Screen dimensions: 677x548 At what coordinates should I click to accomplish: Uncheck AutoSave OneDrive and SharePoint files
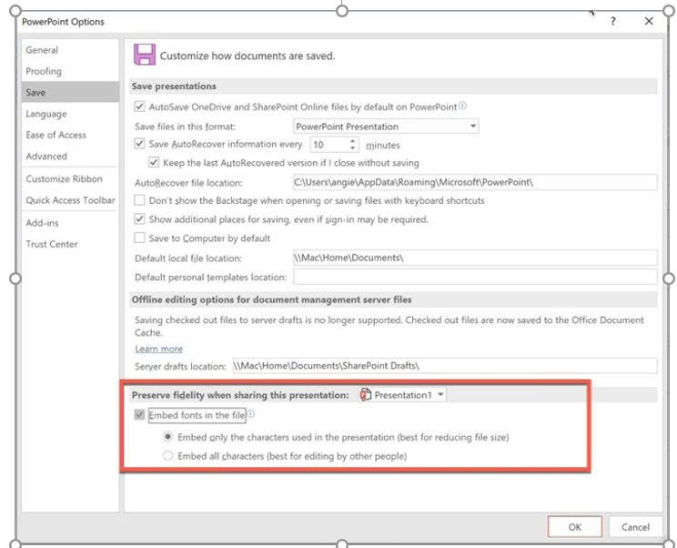[x=139, y=107]
